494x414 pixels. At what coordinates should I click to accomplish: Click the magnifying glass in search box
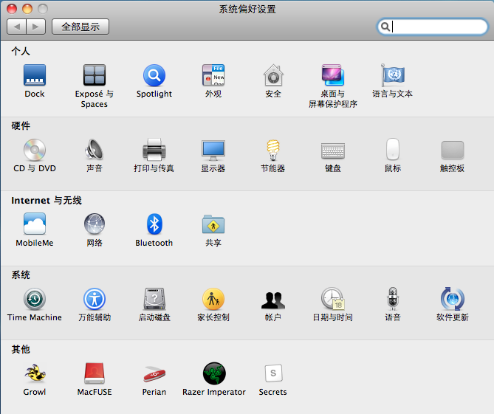pyautogui.click(x=385, y=27)
